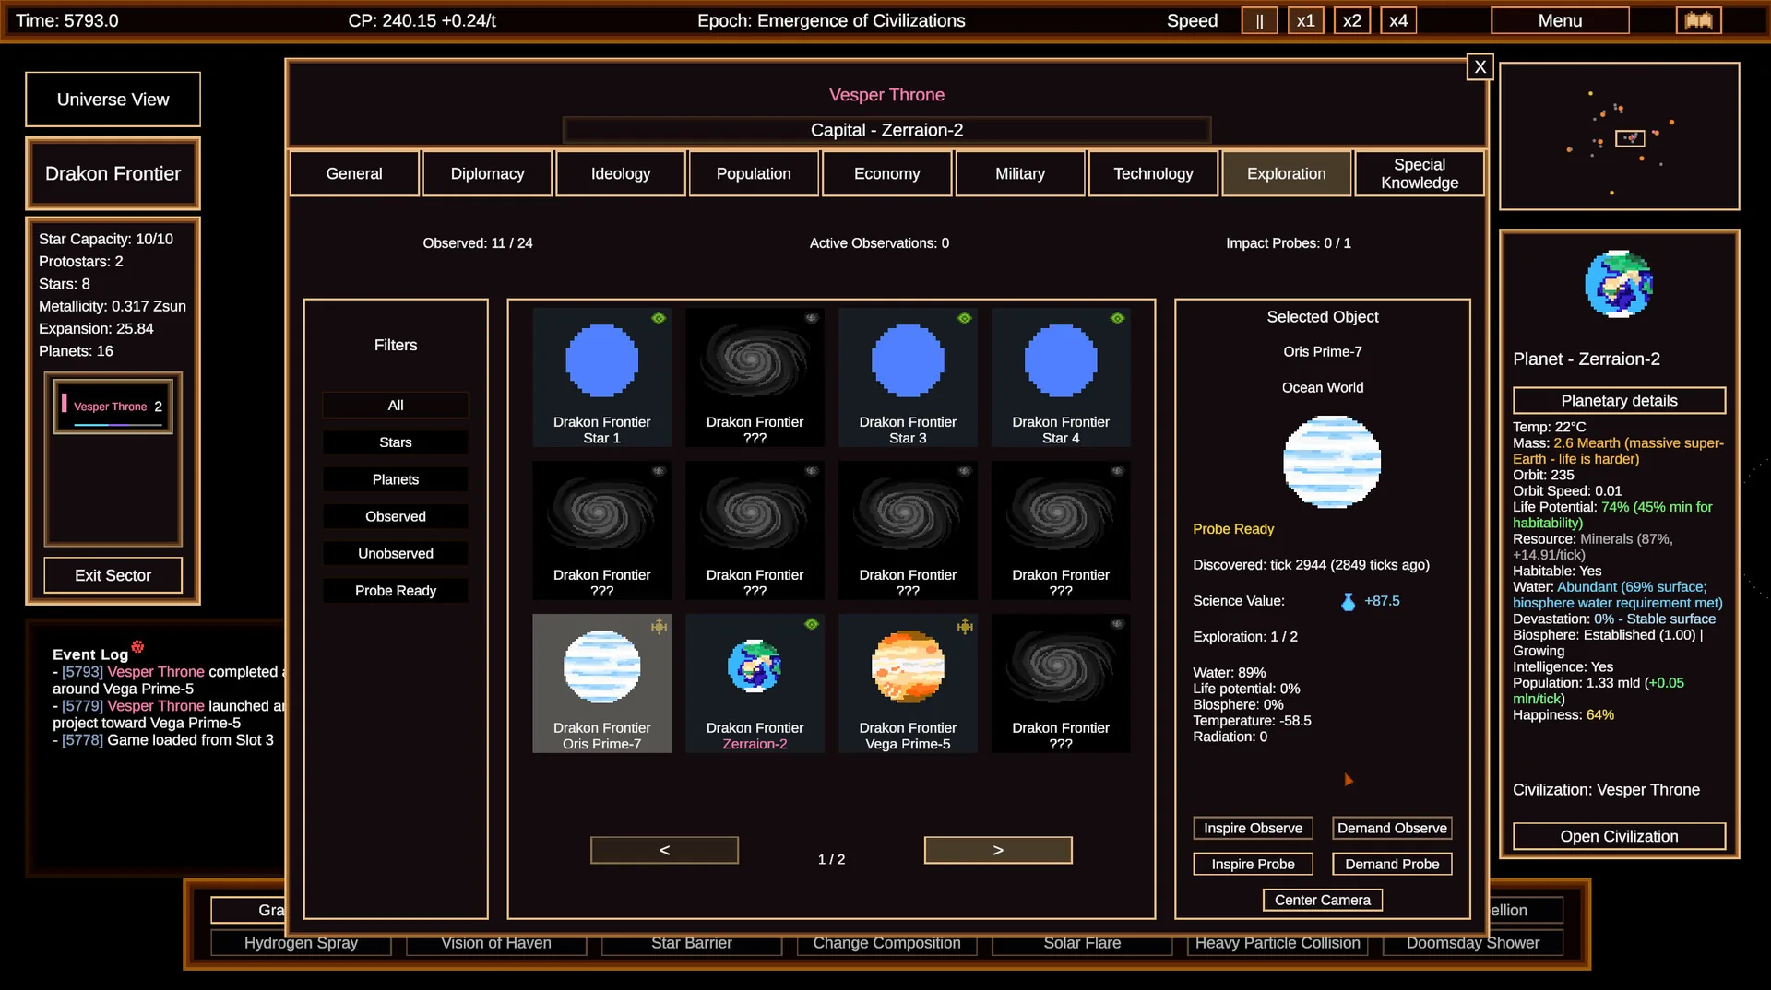Activate the Star Barrier ability
1771x990 pixels.
tap(692, 943)
